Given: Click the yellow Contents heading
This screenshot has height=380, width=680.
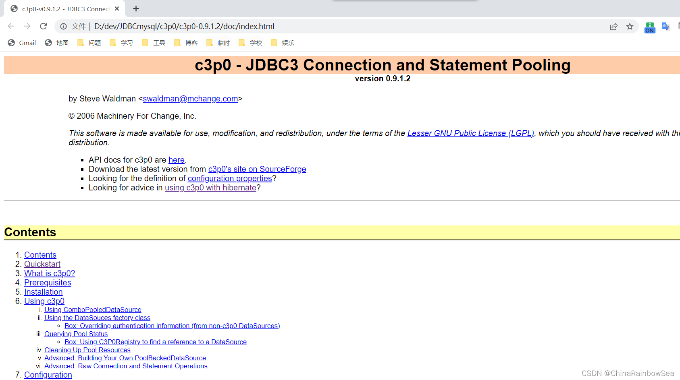Looking at the screenshot, I should tap(30, 232).
